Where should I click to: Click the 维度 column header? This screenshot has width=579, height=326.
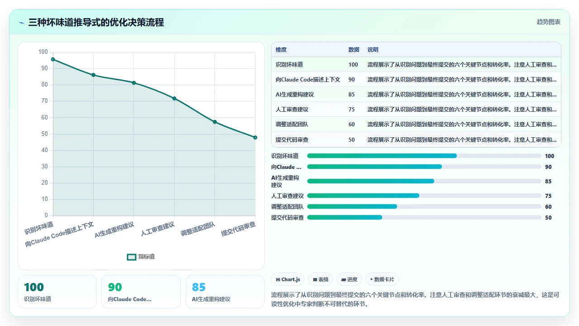click(281, 50)
